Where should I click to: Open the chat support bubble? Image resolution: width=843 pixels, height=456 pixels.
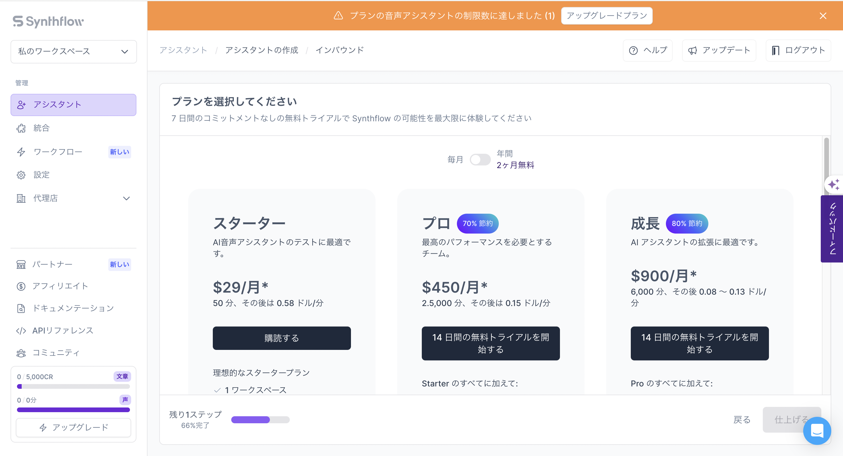tap(817, 431)
